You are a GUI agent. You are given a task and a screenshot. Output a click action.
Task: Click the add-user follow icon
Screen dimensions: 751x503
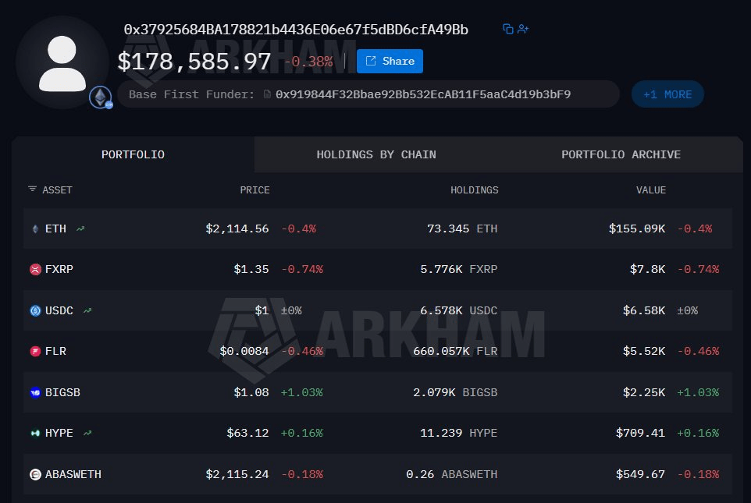click(523, 29)
